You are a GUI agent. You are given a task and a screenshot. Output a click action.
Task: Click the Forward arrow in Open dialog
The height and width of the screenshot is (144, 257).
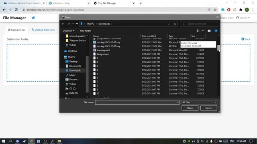[x=69, y=24]
